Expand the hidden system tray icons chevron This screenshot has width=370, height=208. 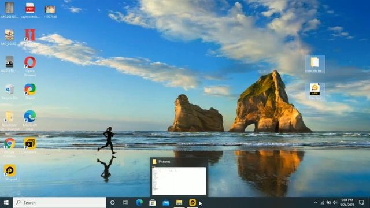316,203
